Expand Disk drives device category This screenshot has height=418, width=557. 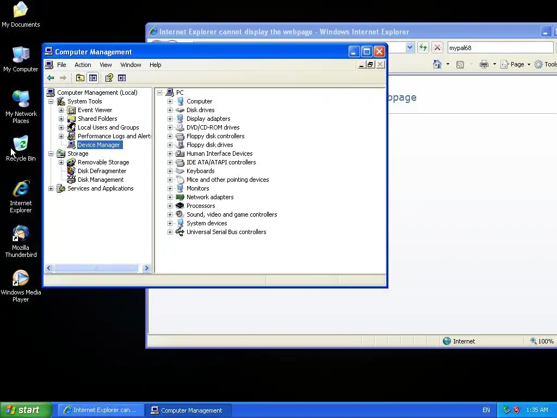pyautogui.click(x=170, y=110)
